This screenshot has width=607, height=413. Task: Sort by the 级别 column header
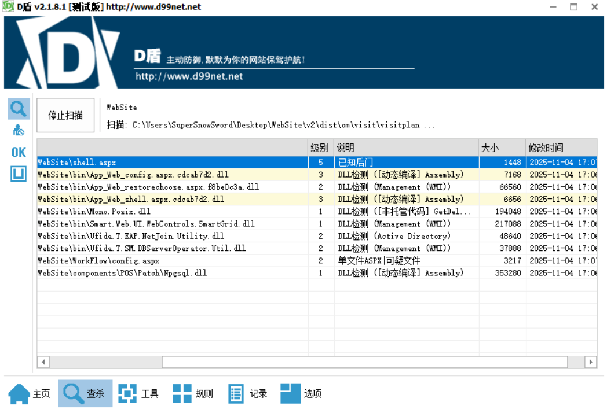[321, 147]
